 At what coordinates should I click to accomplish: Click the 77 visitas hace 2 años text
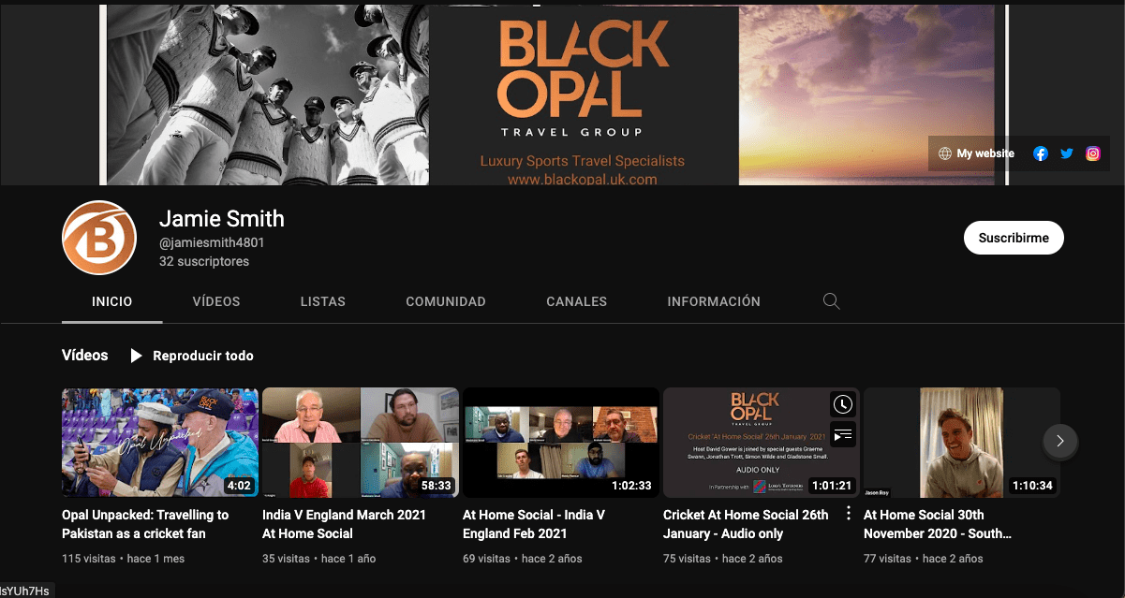(x=924, y=559)
